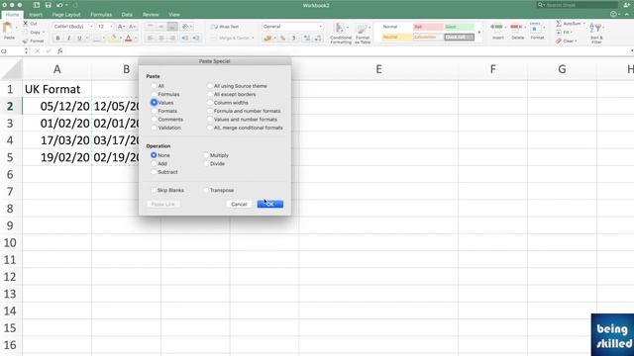This screenshot has height=356, width=634.
Task: Open the font size 12 dropdown
Action: 111,27
